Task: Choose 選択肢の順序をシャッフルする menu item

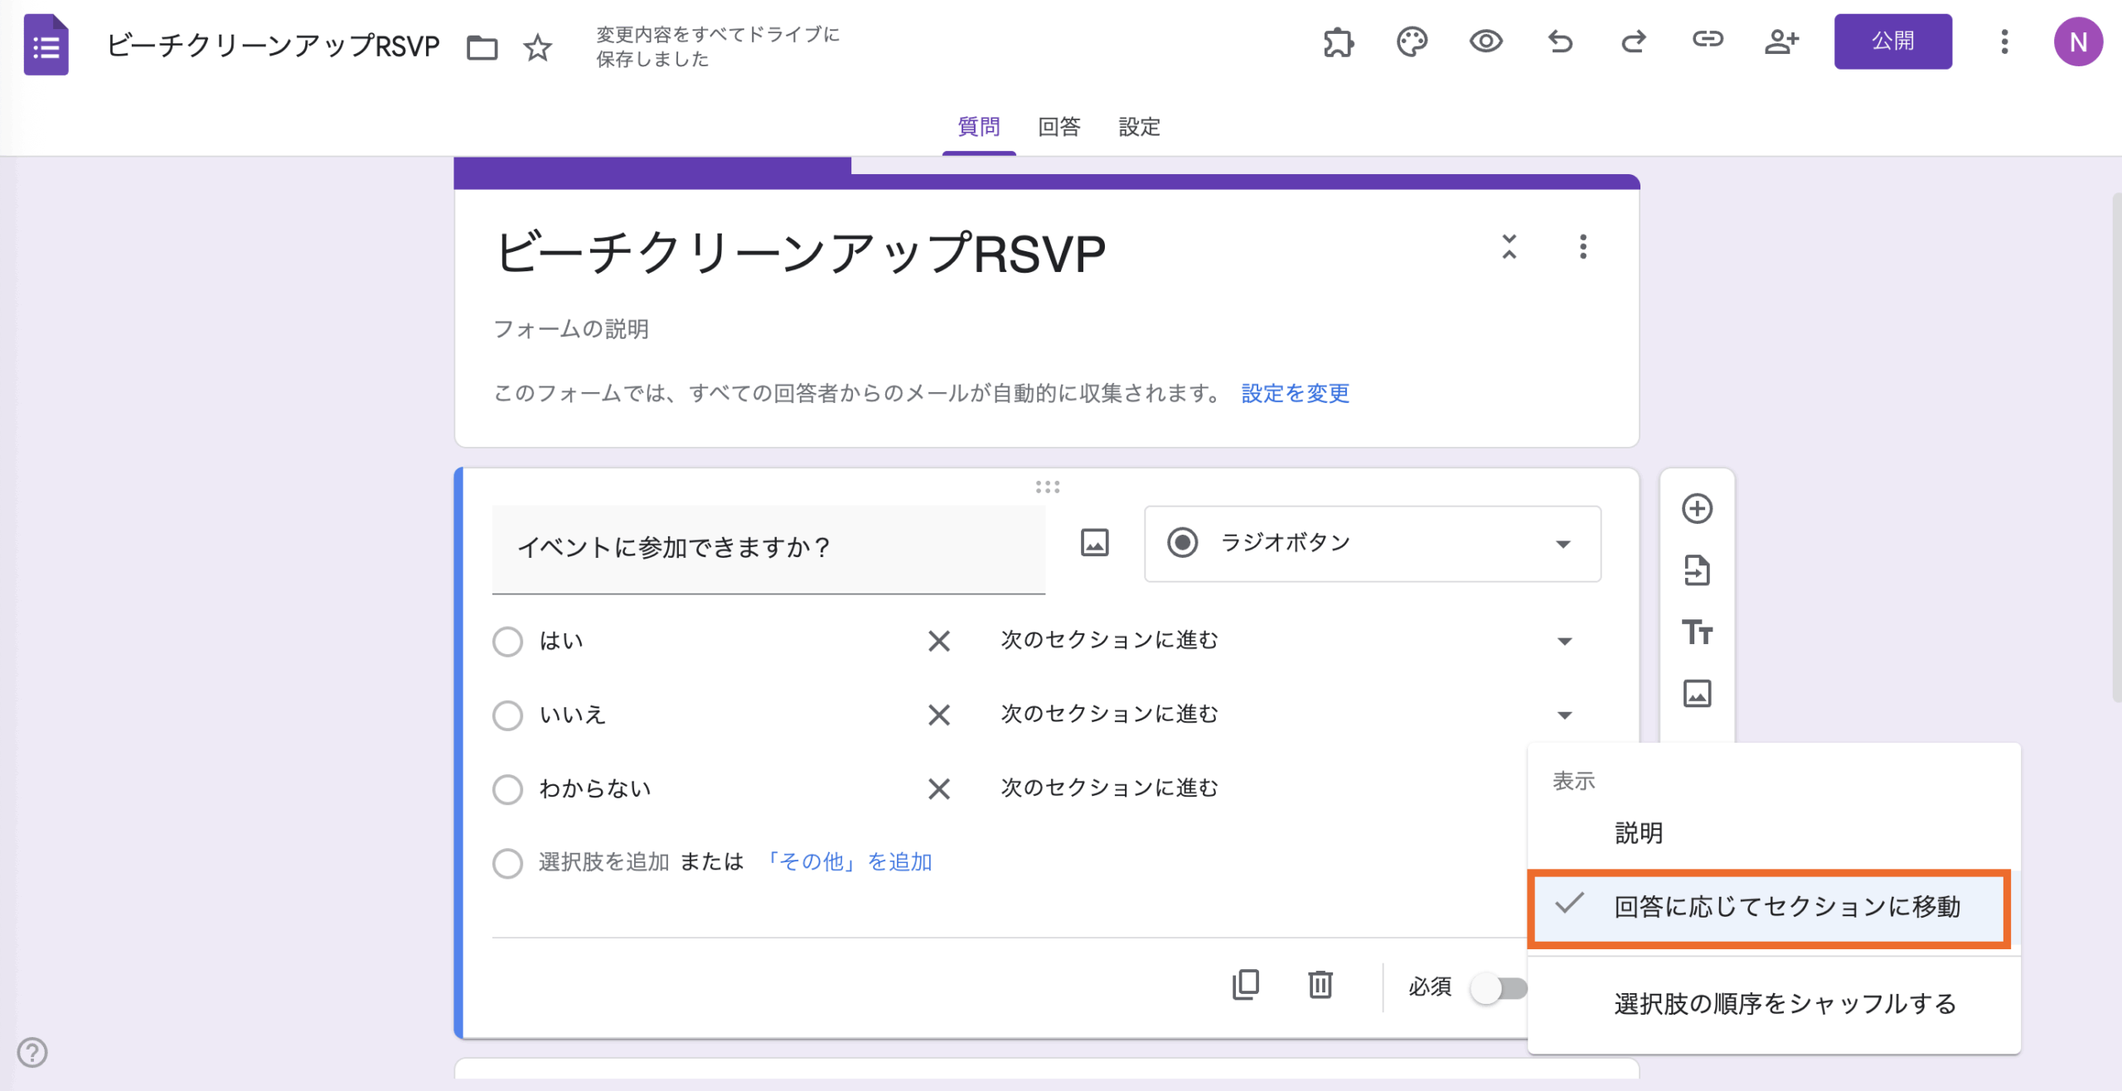Action: [1785, 1004]
